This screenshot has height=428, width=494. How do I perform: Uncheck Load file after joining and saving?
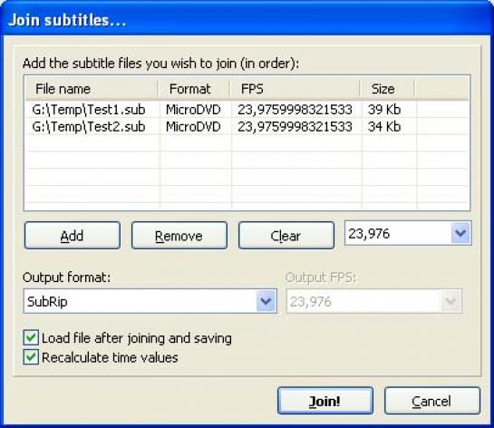tap(31, 338)
